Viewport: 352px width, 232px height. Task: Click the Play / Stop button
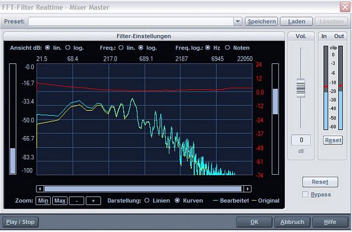point(20,222)
